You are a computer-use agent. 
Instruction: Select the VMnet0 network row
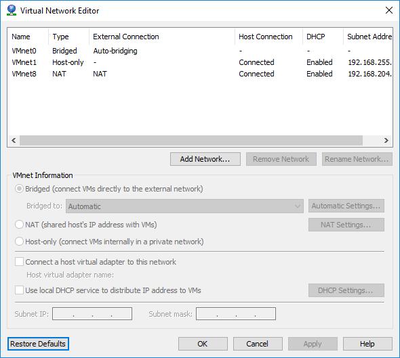(200, 51)
